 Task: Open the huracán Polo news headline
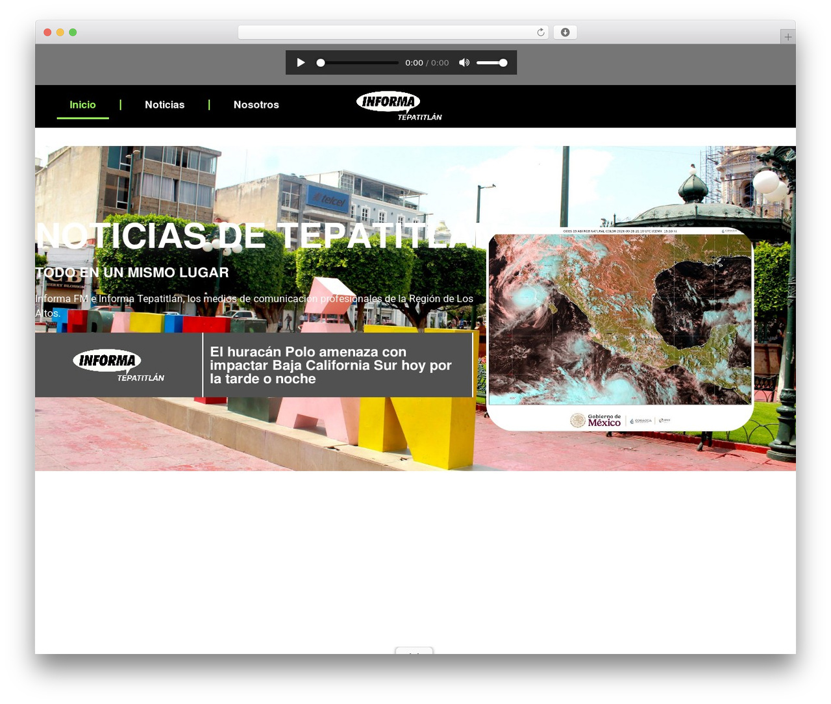[330, 365]
